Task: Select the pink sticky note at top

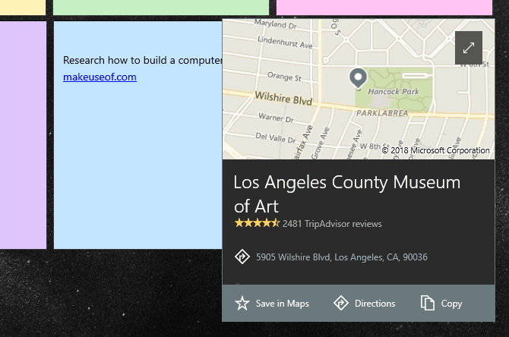Action: 384,7
